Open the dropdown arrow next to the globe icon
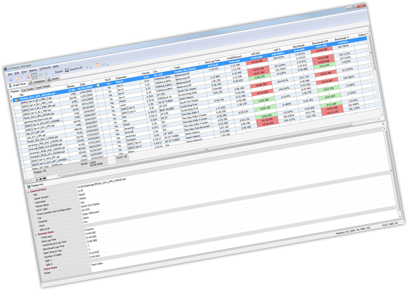Screen dimensions: 408x291 [x=91, y=67]
